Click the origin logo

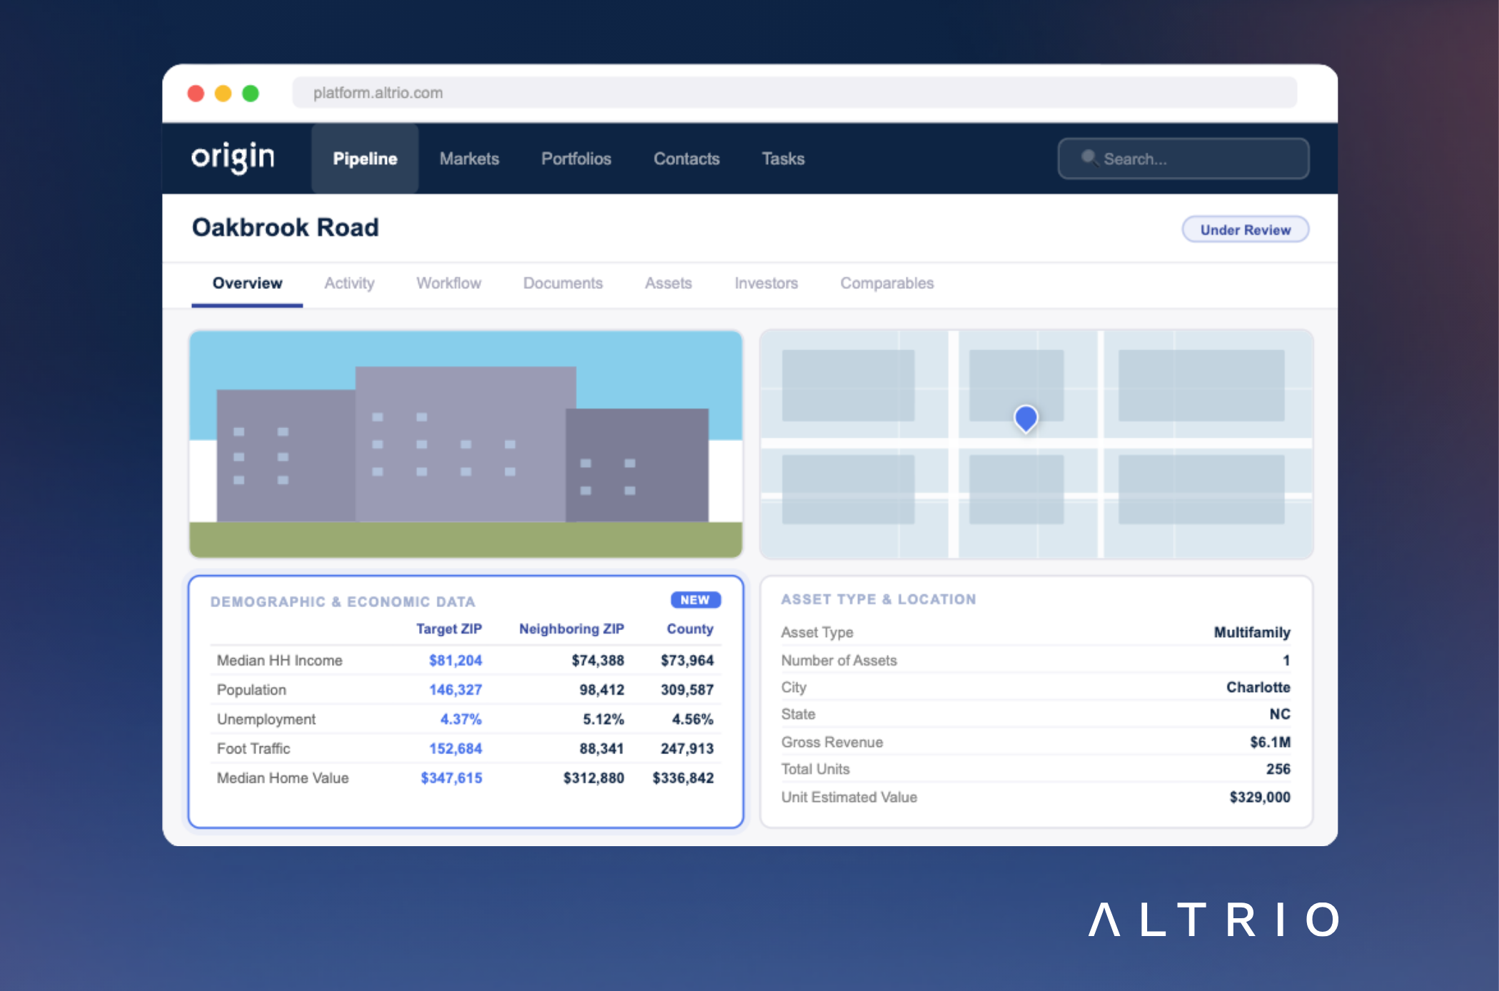click(233, 157)
